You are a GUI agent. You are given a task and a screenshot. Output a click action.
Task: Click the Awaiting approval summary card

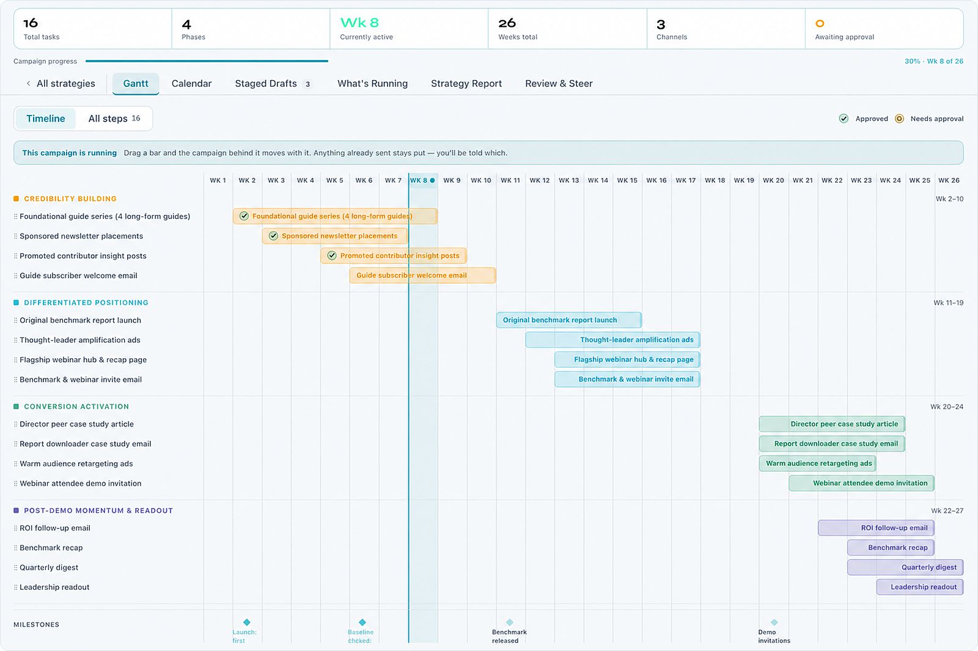(884, 29)
